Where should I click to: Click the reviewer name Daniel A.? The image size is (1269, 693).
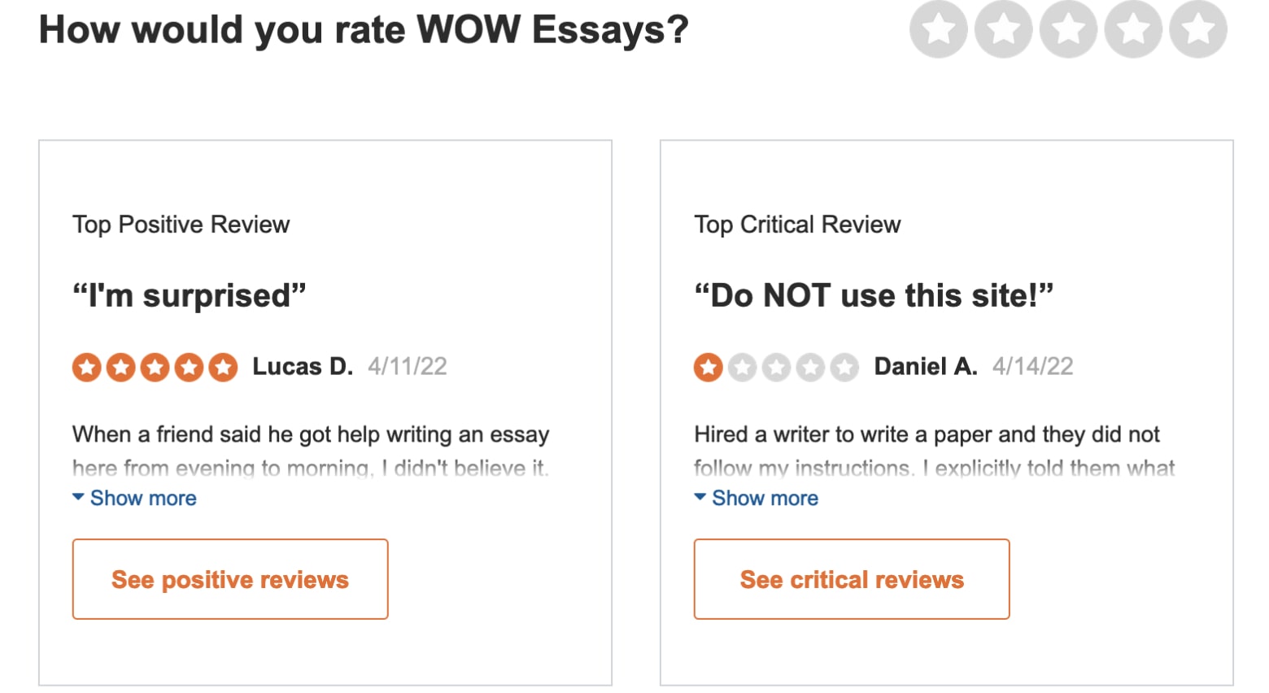click(x=926, y=367)
